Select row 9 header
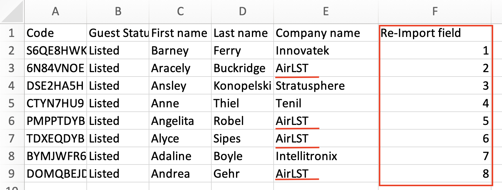The height and width of the screenshot is (190, 502). coord(12,174)
